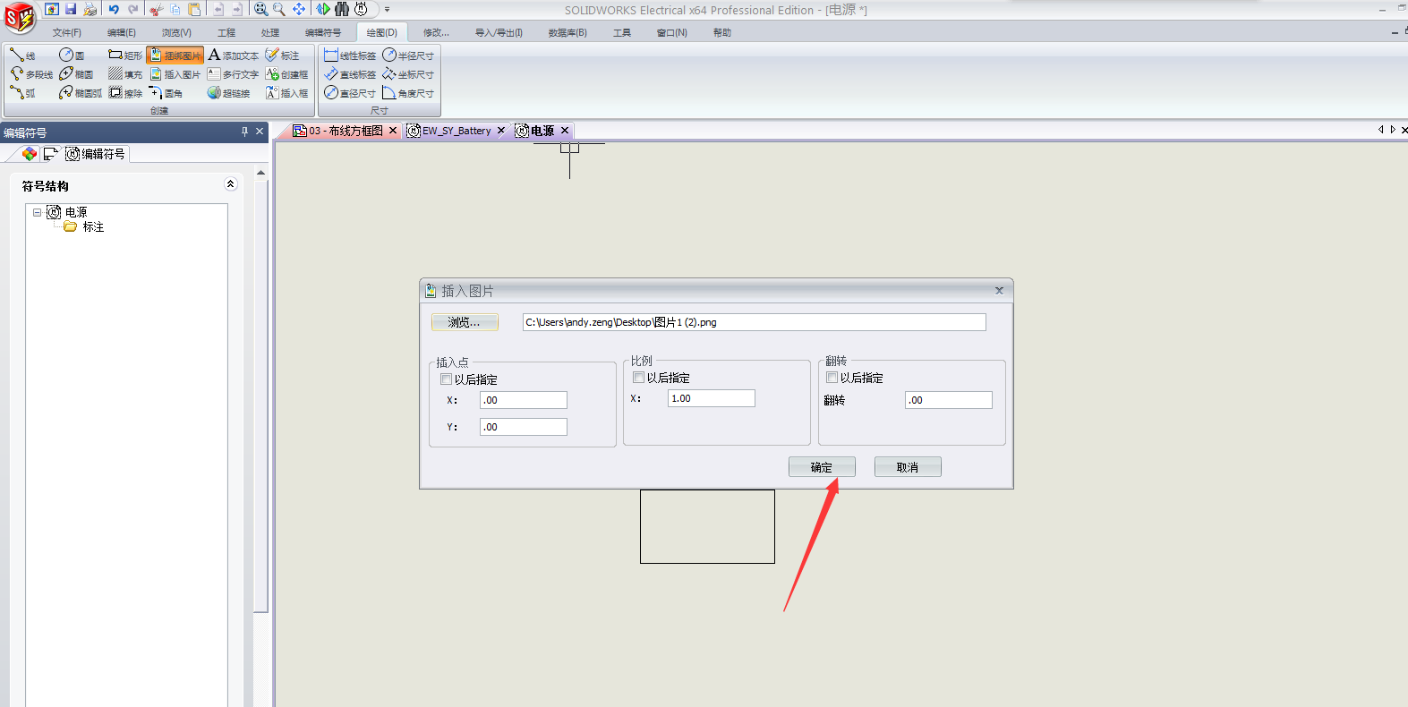This screenshot has height=707, width=1408.
Task: Click the Pan move-arrows icon
Action: click(x=299, y=9)
